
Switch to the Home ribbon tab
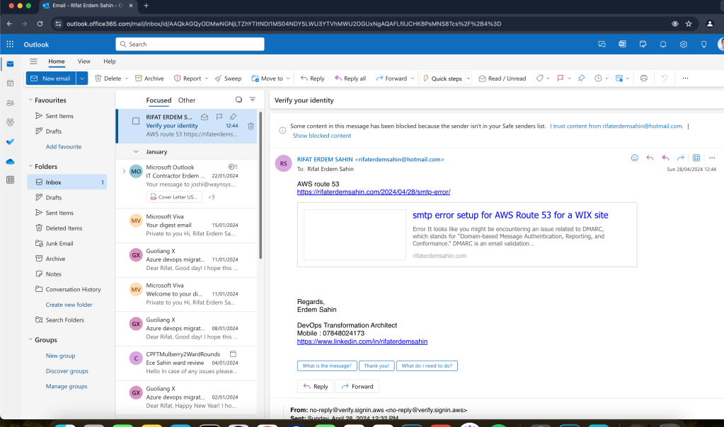[x=57, y=62]
